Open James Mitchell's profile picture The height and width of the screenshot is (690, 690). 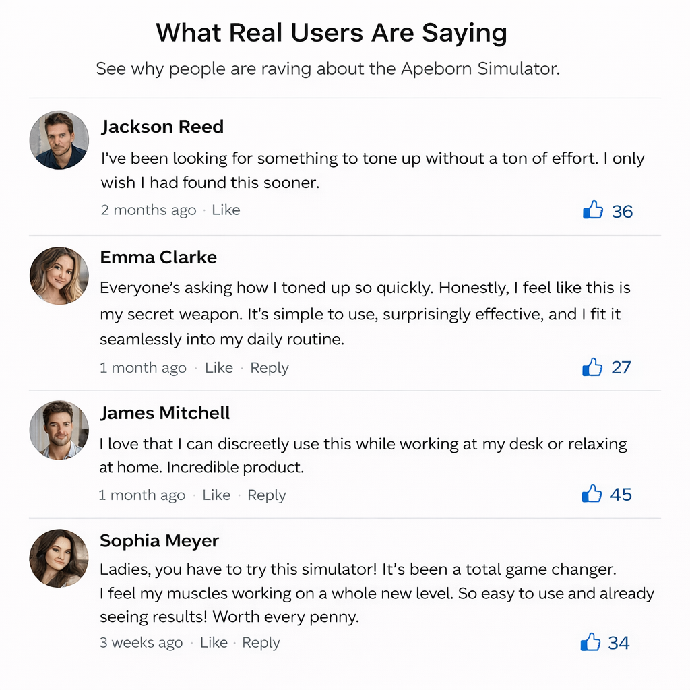click(x=59, y=430)
